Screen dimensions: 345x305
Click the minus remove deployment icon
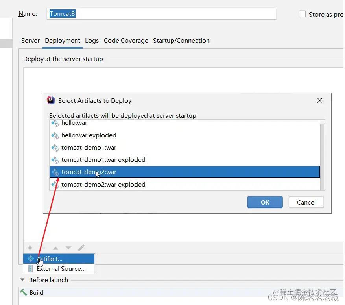pos(43,248)
